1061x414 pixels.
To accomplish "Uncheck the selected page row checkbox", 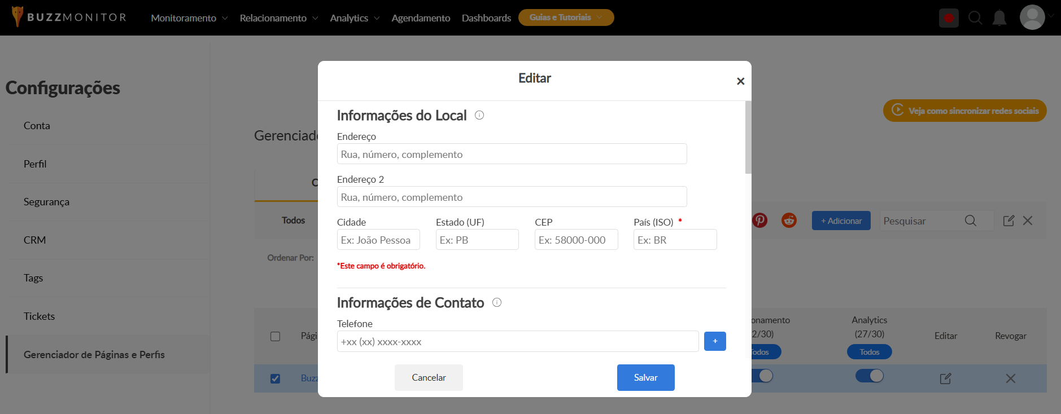I will coord(275,378).
